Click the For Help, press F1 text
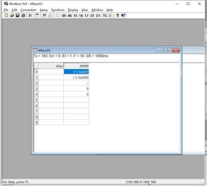The width and height of the screenshot is (207, 186). (x=16, y=182)
